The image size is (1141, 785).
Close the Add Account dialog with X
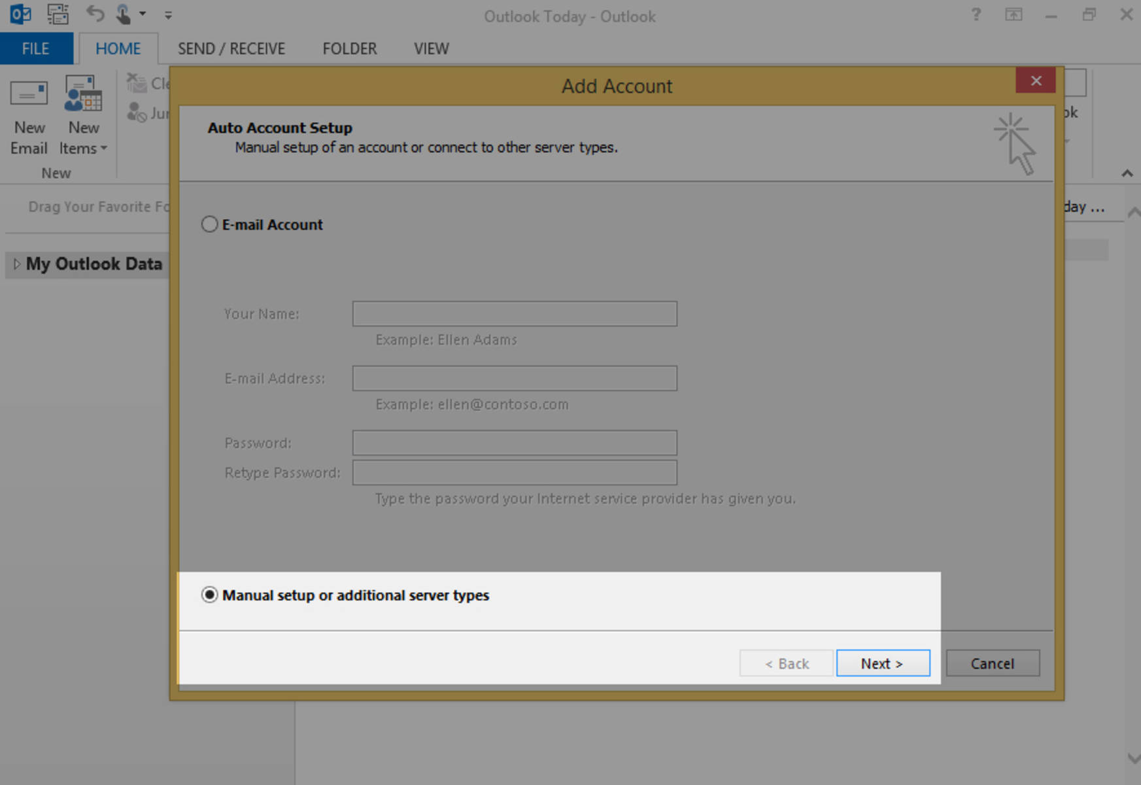coord(1036,80)
